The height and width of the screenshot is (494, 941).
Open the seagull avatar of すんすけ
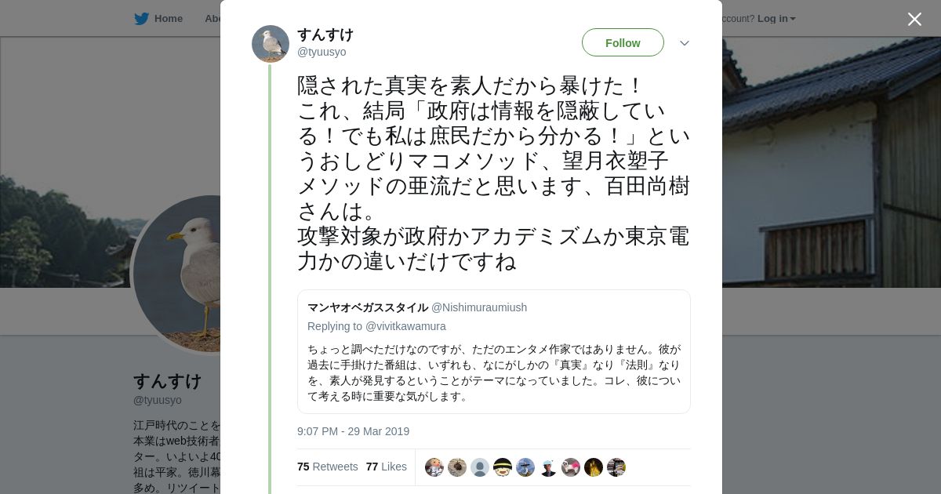(271, 44)
